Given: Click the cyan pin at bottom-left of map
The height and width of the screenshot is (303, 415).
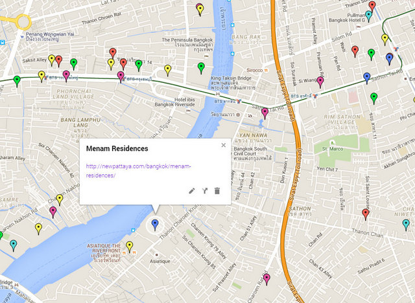Looking at the screenshot, I should (x=14, y=245).
